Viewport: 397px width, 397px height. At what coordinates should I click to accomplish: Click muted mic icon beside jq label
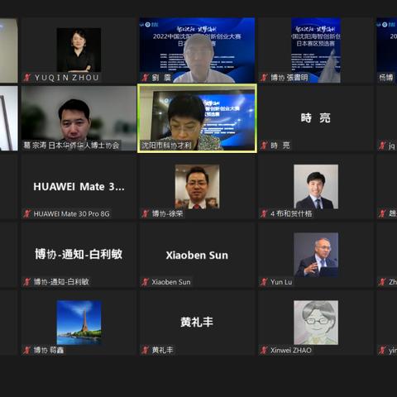click(x=382, y=146)
